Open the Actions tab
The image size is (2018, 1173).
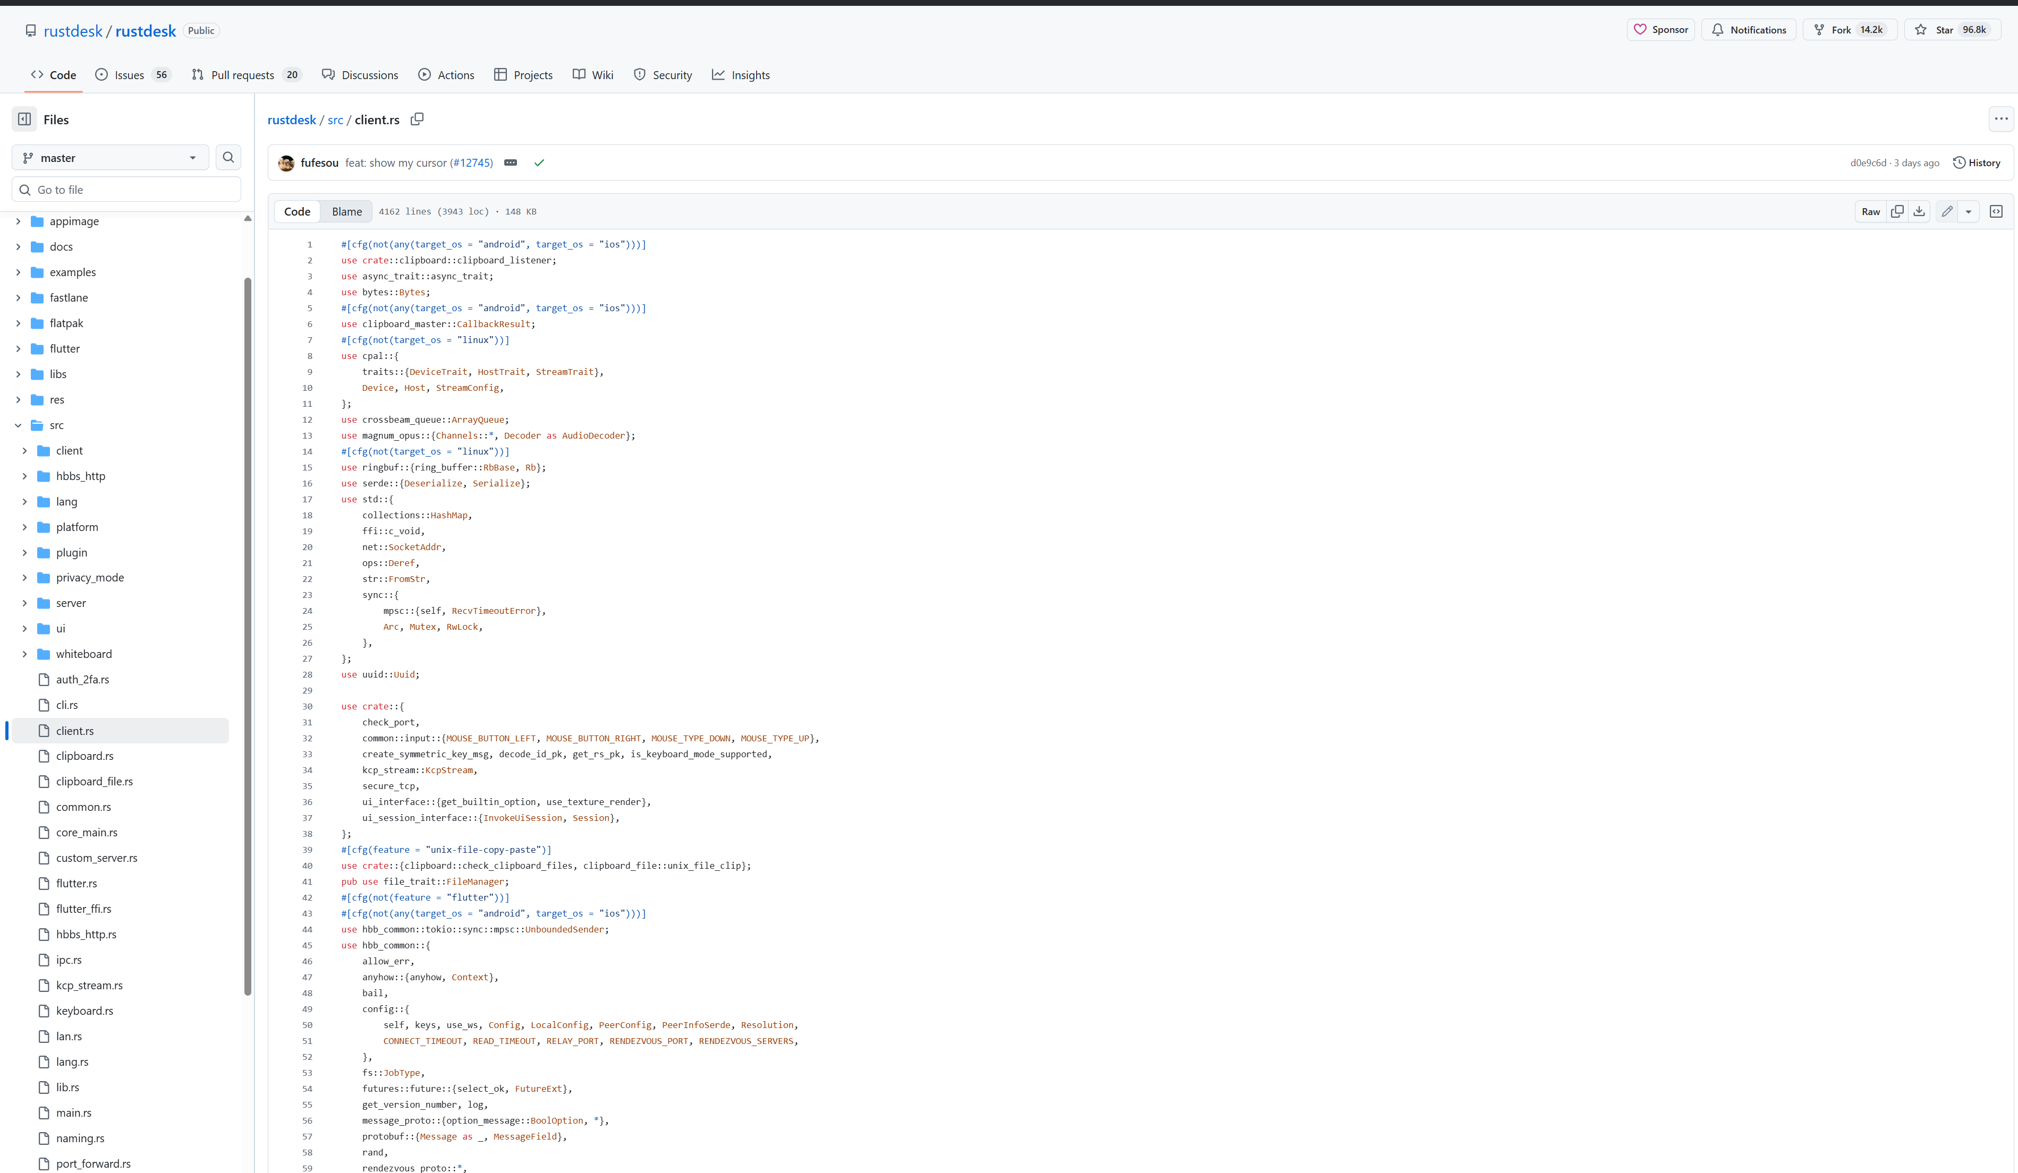[446, 74]
